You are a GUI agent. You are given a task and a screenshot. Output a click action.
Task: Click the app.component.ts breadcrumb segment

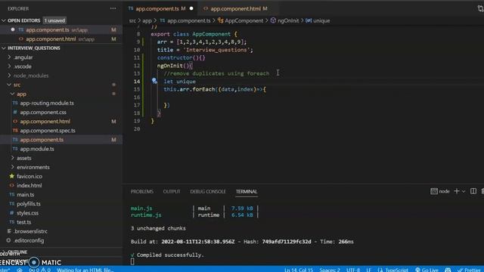[x=188, y=20]
